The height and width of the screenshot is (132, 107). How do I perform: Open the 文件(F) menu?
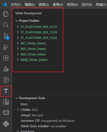tap(16, 4)
